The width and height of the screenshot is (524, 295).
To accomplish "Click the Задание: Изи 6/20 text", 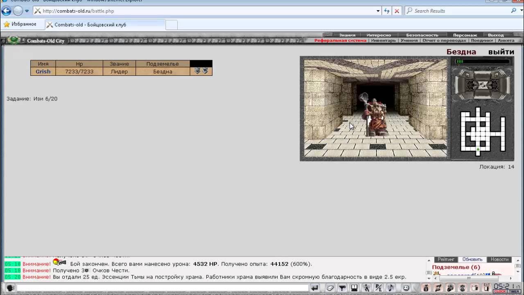I will point(32,99).
